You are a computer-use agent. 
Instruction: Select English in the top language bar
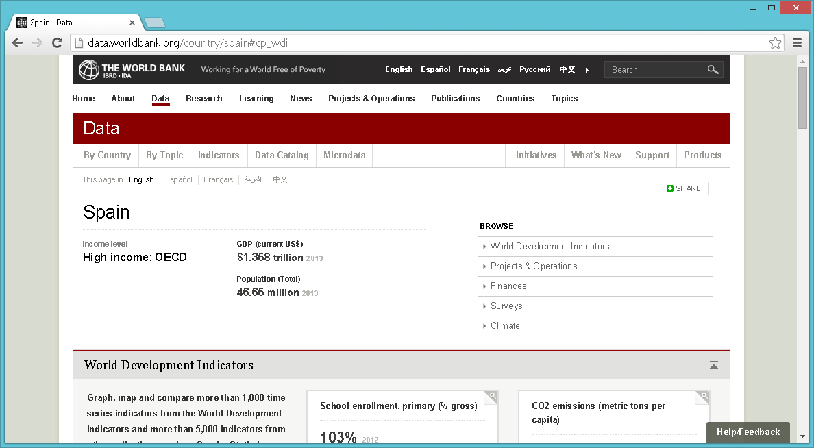coord(399,70)
